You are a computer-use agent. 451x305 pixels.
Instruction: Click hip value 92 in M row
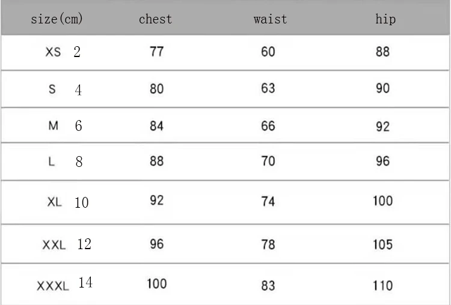pos(383,127)
